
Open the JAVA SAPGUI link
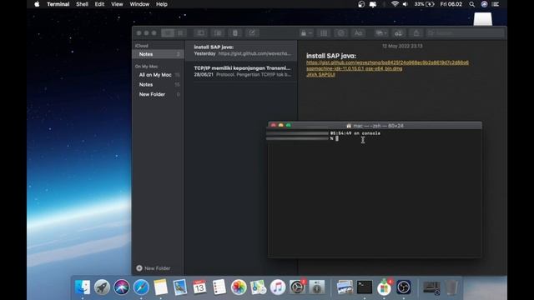pos(320,74)
